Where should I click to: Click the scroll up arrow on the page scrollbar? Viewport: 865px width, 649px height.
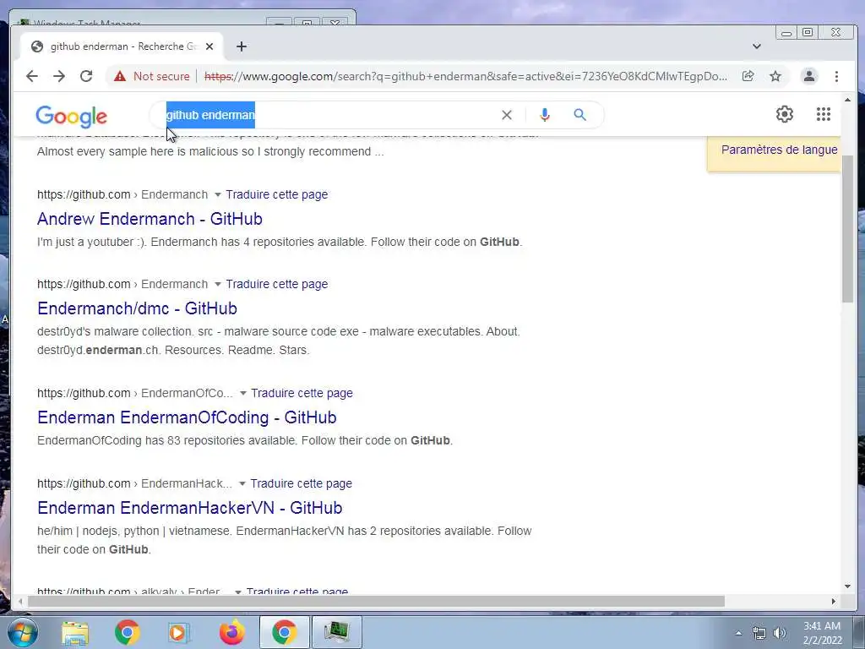pyautogui.click(x=847, y=100)
